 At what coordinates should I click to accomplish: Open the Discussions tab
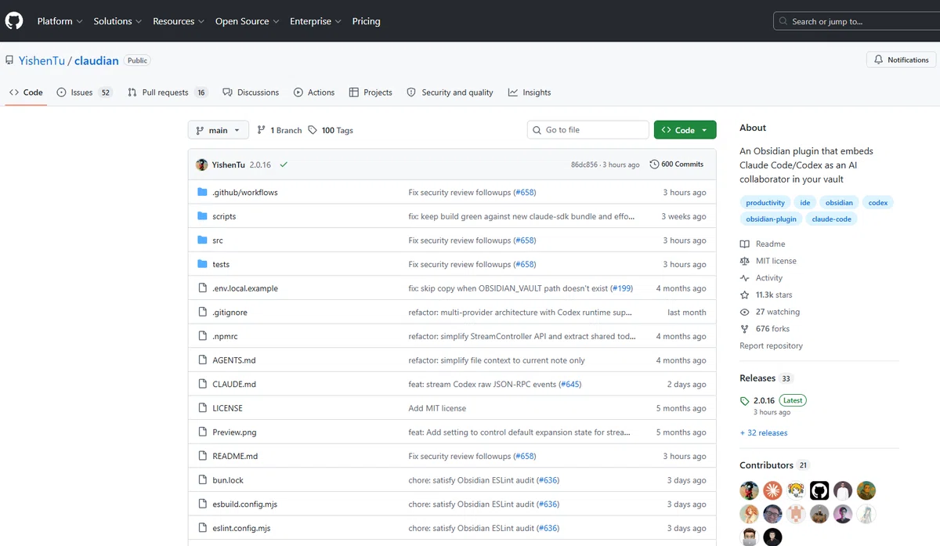(x=251, y=92)
